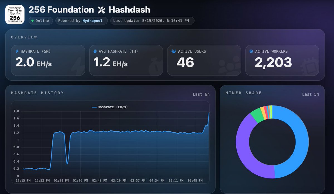Click the green Online status dot

pos(32,21)
